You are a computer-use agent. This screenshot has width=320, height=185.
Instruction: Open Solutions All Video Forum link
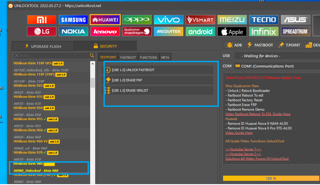pos(257,159)
